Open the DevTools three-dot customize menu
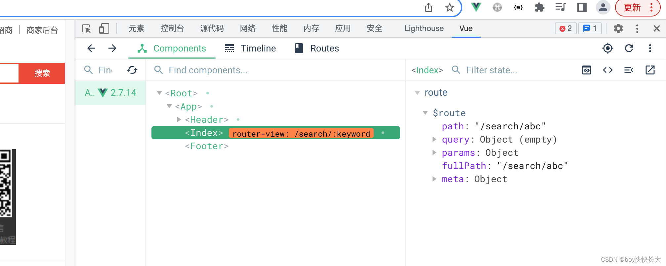 [637, 28]
